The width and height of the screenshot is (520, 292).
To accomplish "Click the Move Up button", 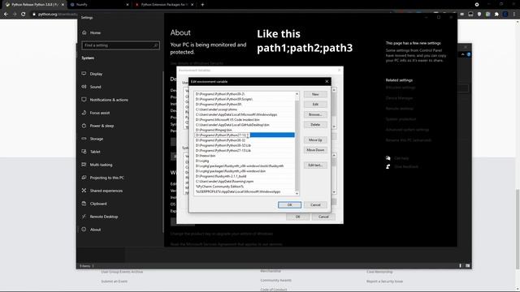I will click(x=315, y=140).
